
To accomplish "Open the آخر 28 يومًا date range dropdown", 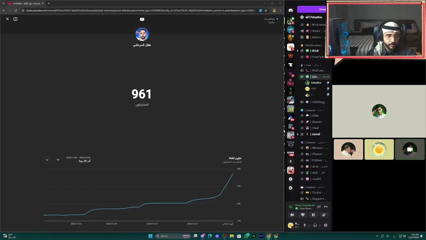I will [x=58, y=160].
